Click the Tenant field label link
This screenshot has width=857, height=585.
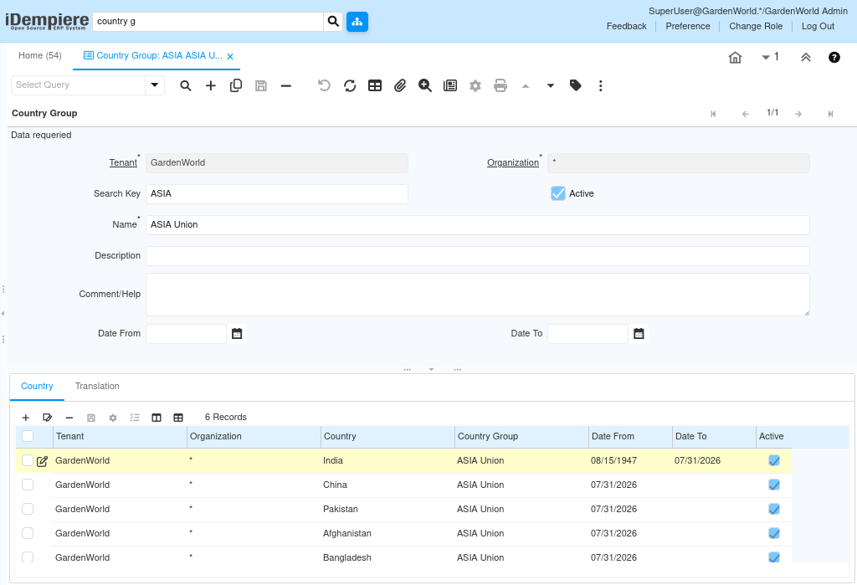(123, 163)
